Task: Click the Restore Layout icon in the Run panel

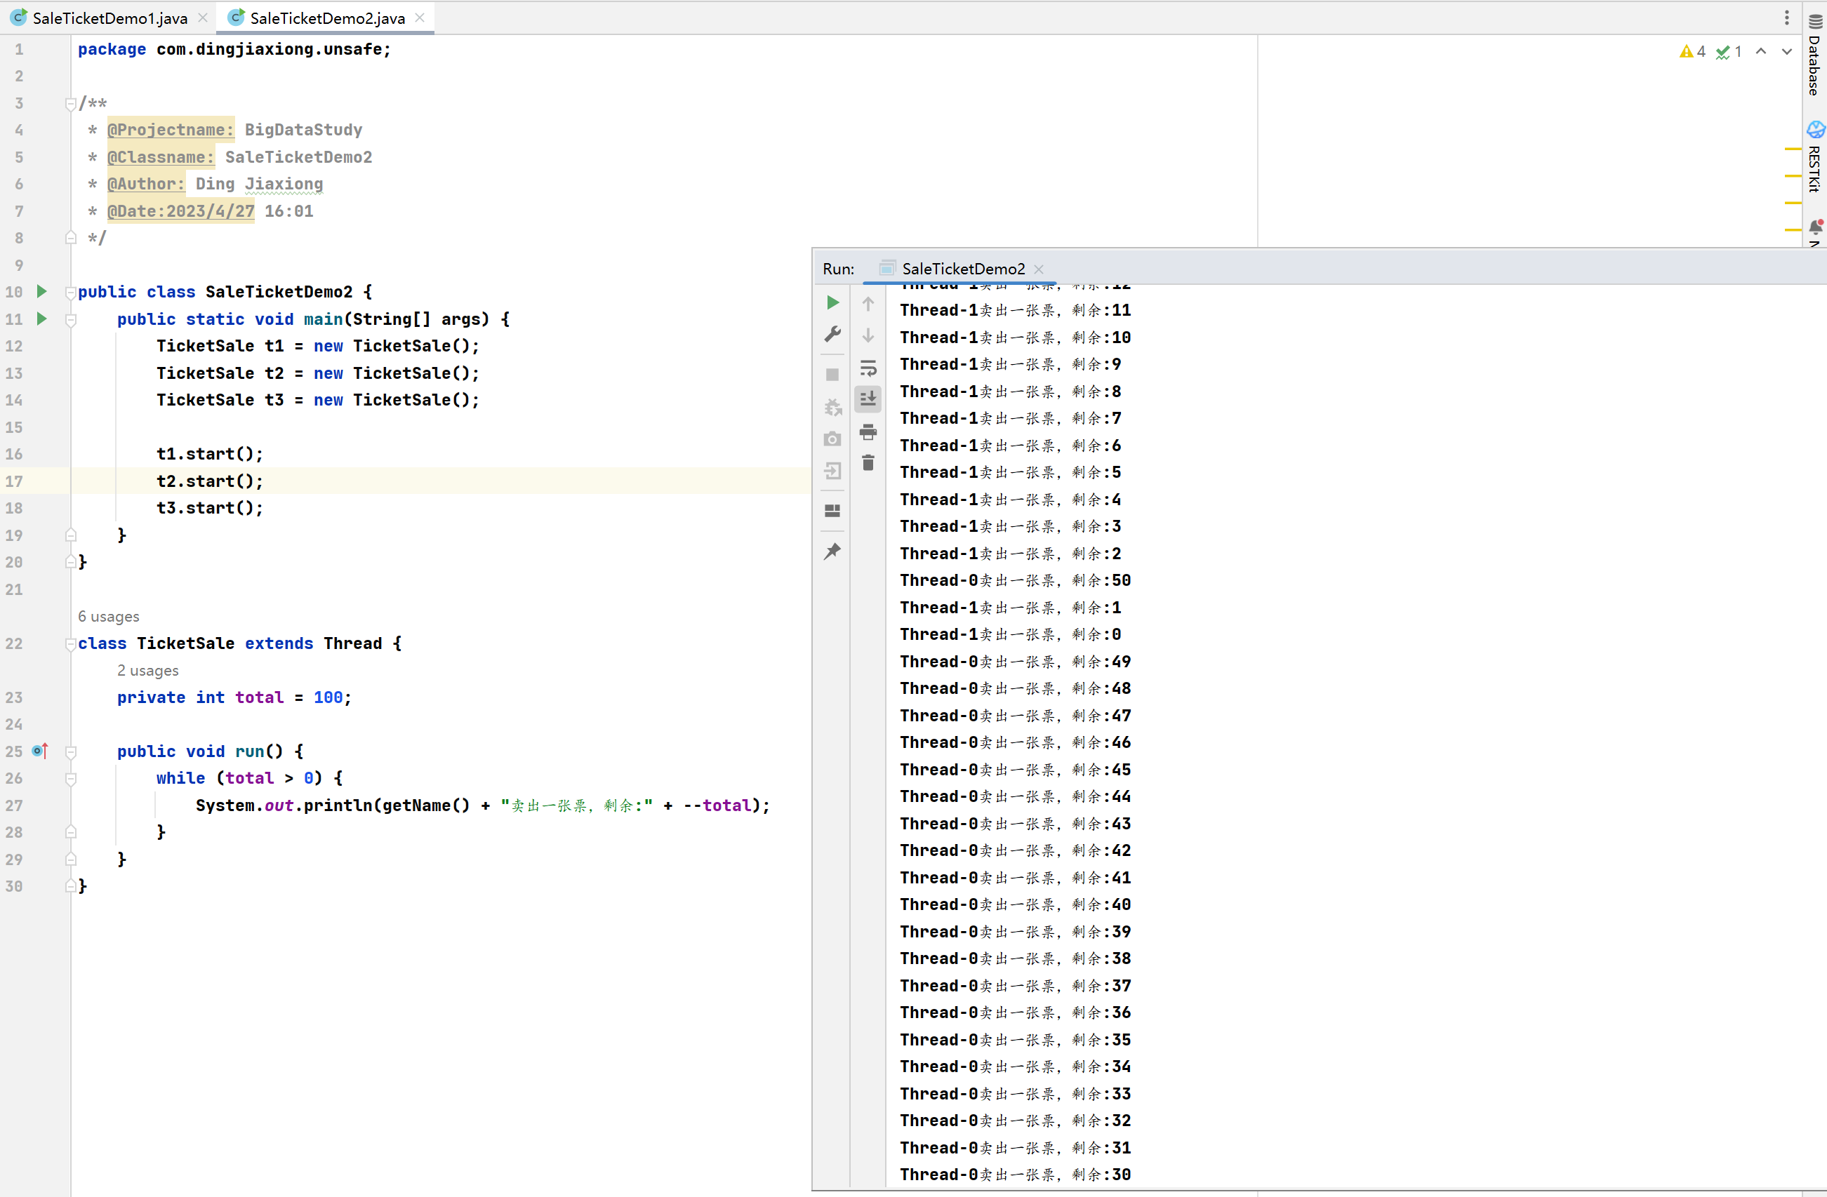Action: (x=832, y=510)
